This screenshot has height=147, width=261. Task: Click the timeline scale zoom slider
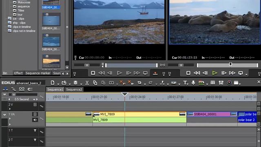(23, 94)
